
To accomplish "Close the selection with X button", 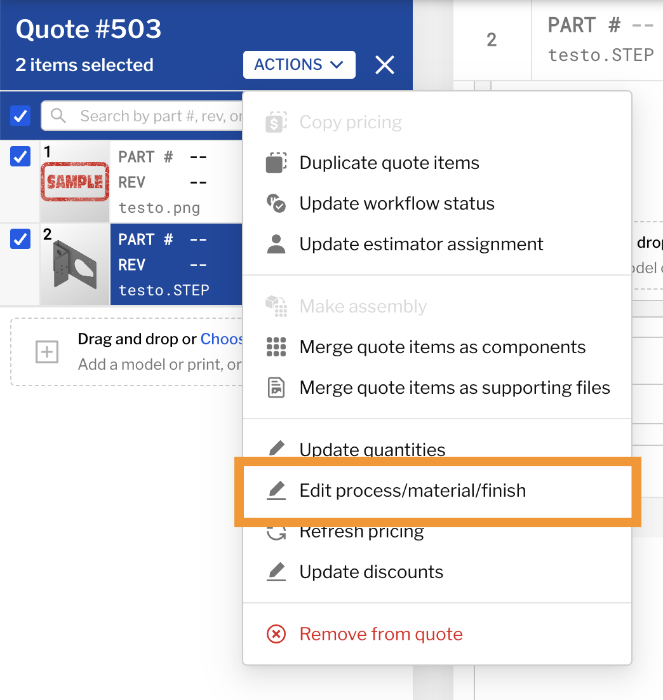I will pos(385,65).
